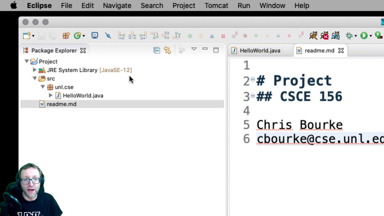Expand the JRE System Library node
This screenshot has height=216, width=384.
35,70
